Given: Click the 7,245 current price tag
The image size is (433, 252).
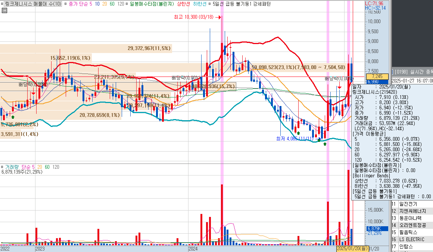Looking at the screenshot, I should (377, 76).
